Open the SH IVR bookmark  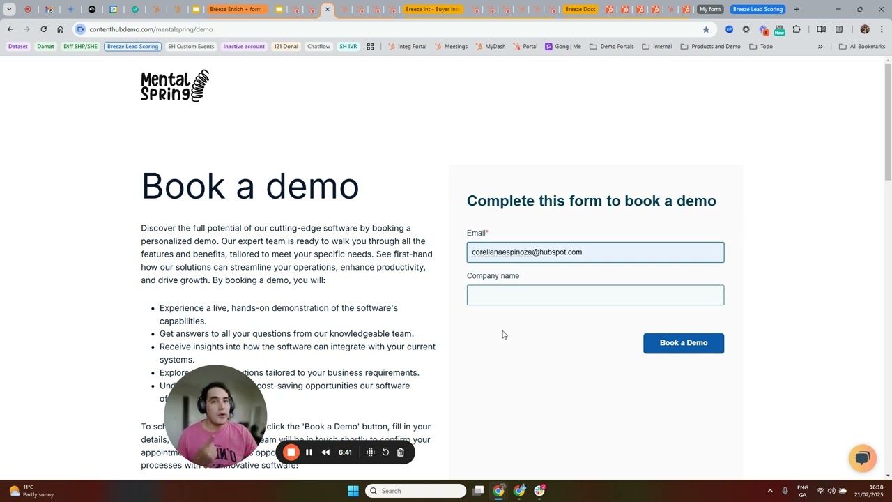pyautogui.click(x=348, y=47)
